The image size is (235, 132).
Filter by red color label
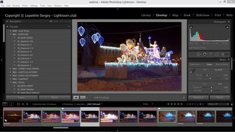187,104
